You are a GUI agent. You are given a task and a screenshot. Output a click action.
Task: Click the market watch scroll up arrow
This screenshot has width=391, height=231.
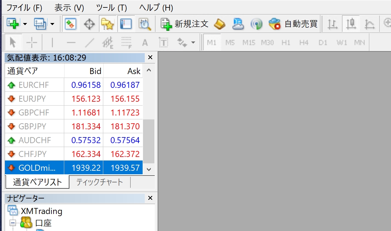click(149, 70)
